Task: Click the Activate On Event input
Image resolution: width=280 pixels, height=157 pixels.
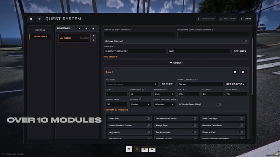Action: 139,34
